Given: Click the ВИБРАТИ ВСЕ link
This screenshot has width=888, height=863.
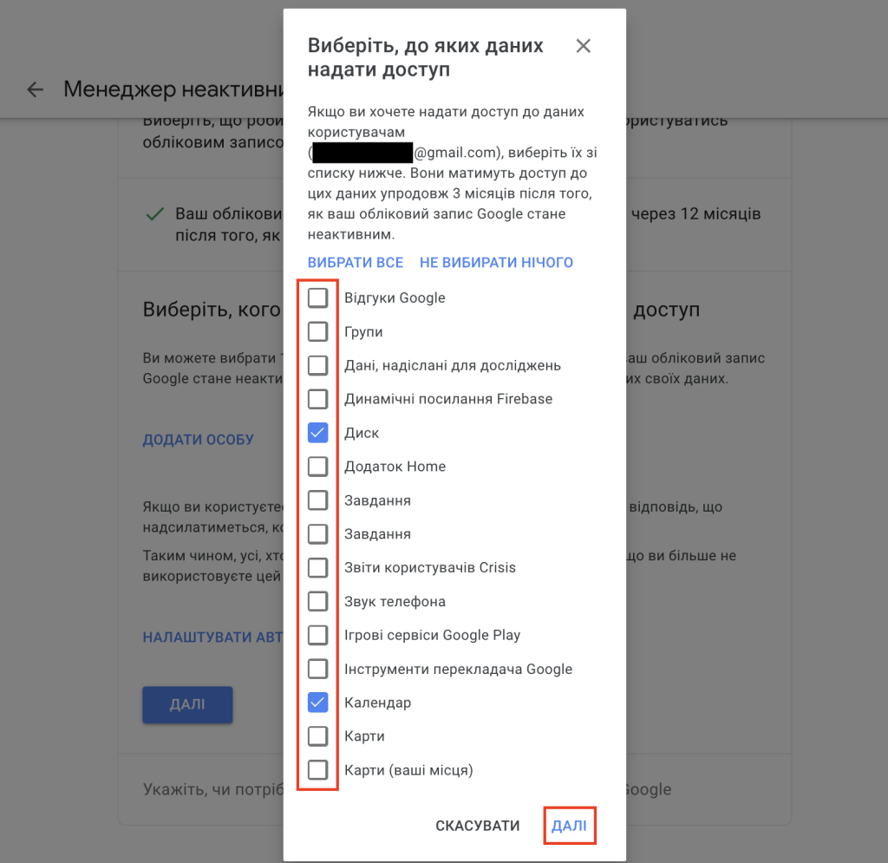Looking at the screenshot, I should click(x=355, y=263).
